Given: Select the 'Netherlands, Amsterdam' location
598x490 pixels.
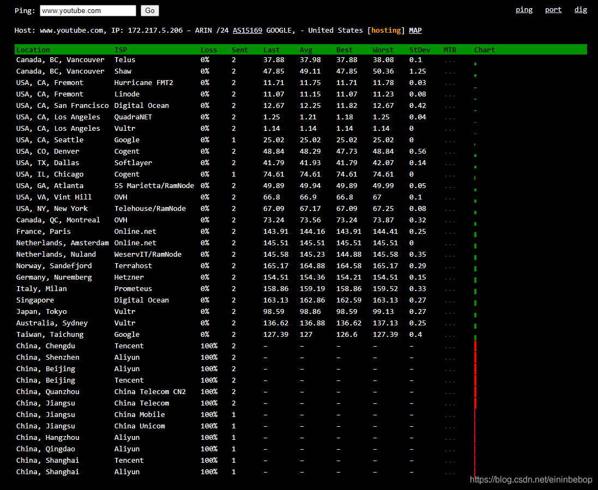Looking at the screenshot, I should tap(63, 243).
